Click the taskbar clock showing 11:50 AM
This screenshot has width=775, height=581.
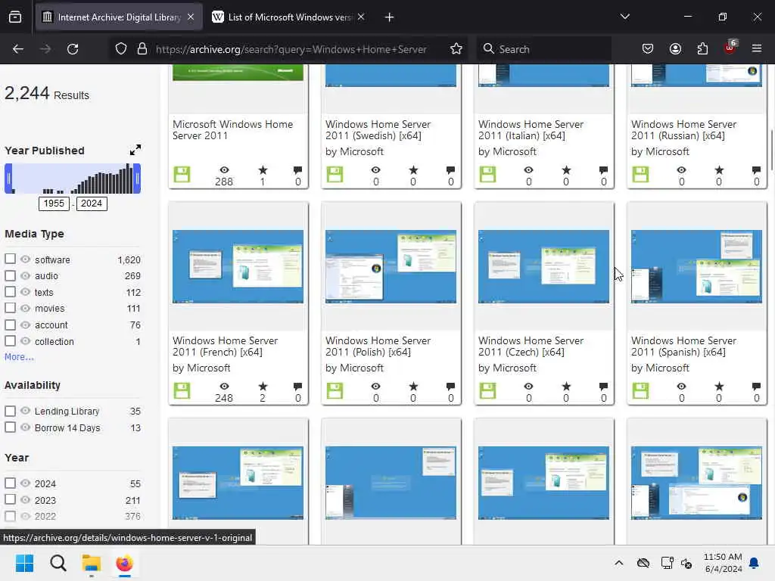click(x=723, y=563)
